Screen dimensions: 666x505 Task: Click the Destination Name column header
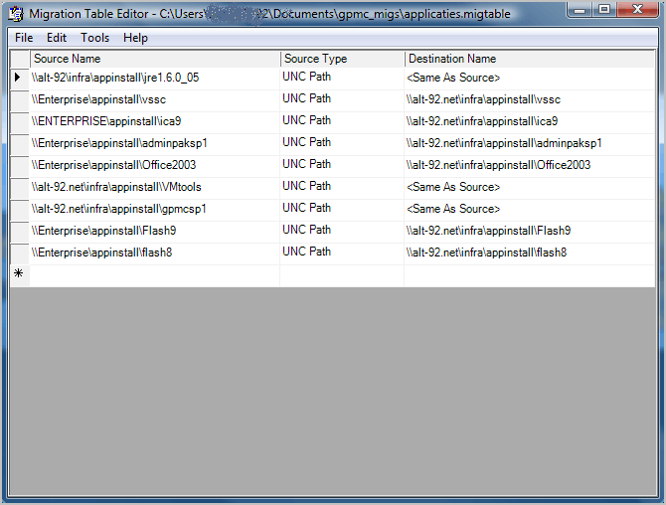point(530,59)
